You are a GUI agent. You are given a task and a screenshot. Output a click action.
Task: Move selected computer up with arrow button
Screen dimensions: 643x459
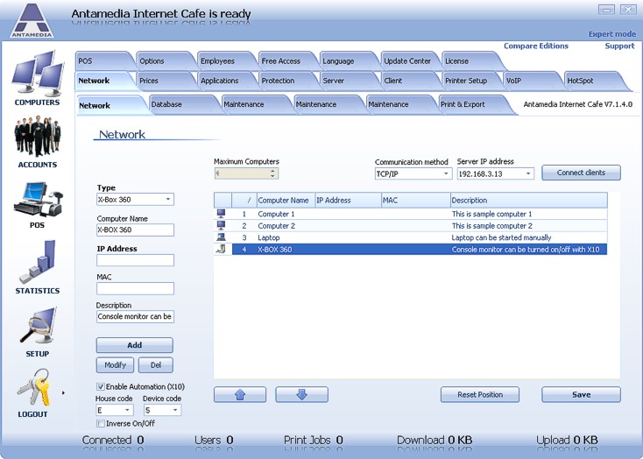240,394
